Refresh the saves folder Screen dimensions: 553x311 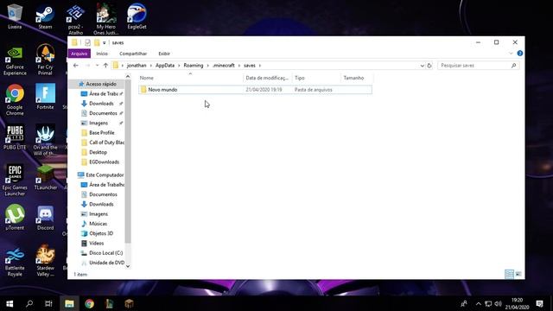coord(429,66)
